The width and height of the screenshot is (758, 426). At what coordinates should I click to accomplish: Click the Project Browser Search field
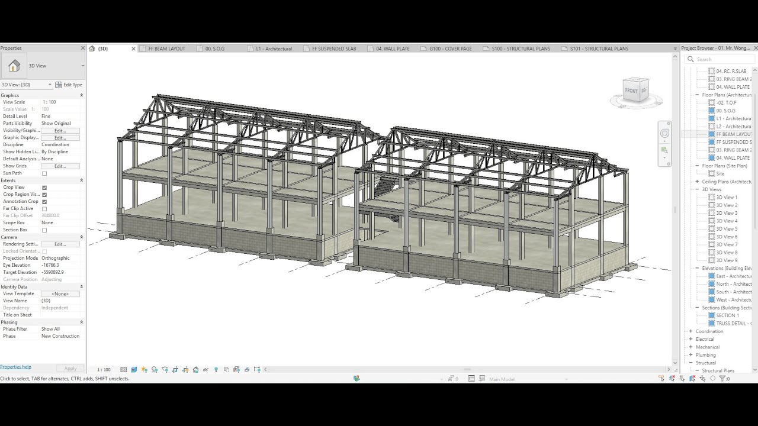720,59
